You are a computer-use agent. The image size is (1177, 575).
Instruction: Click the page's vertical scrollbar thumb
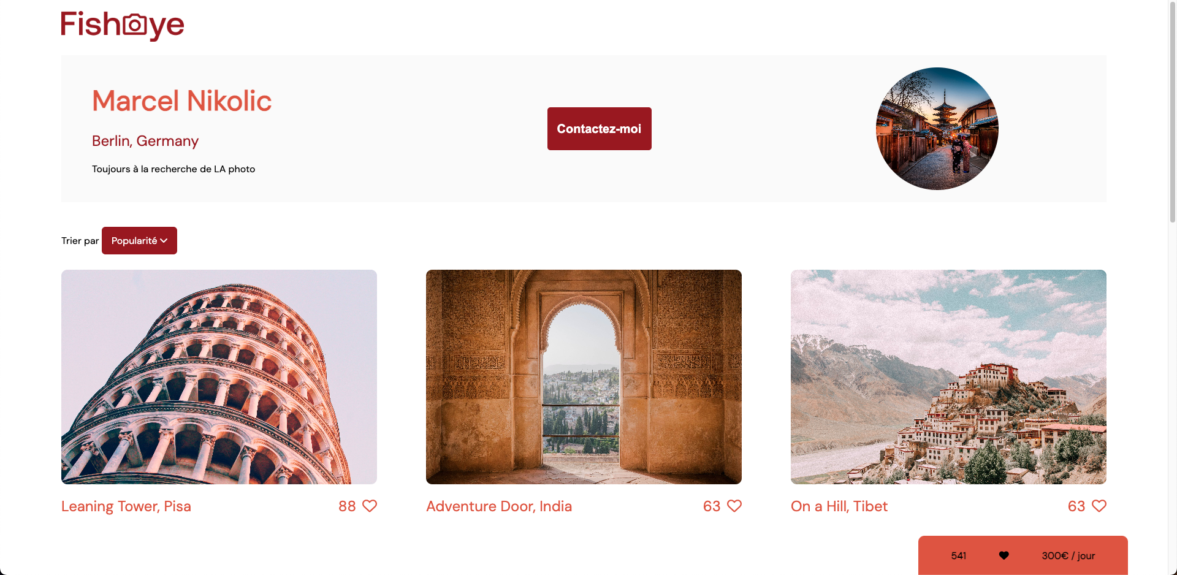[1172, 110]
